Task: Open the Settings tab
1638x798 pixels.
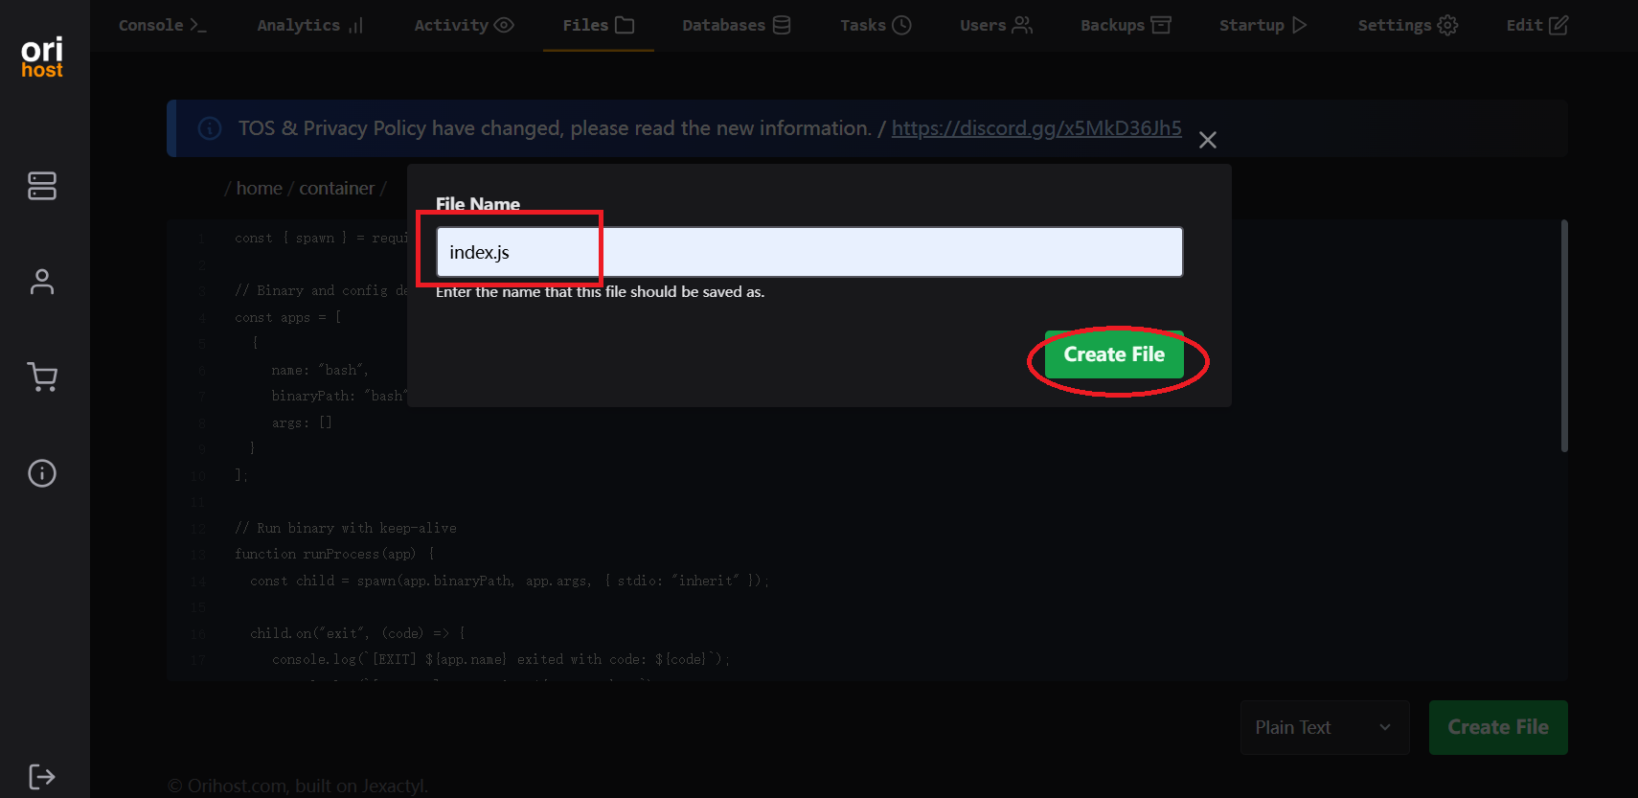Action: click(x=1407, y=26)
